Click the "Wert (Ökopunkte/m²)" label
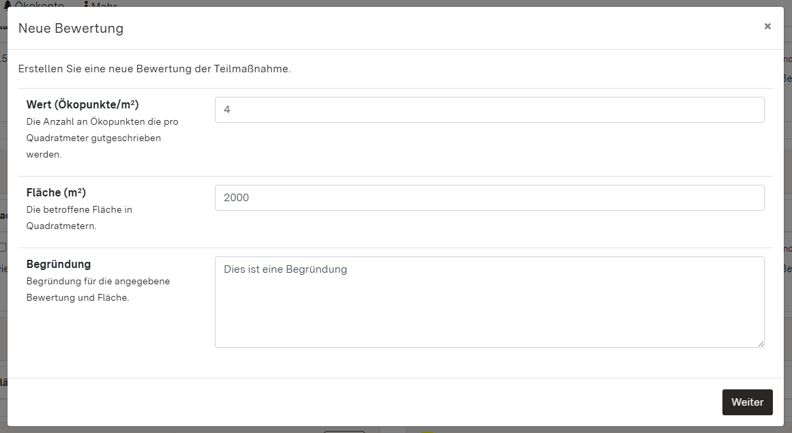792x433 pixels. (83, 104)
